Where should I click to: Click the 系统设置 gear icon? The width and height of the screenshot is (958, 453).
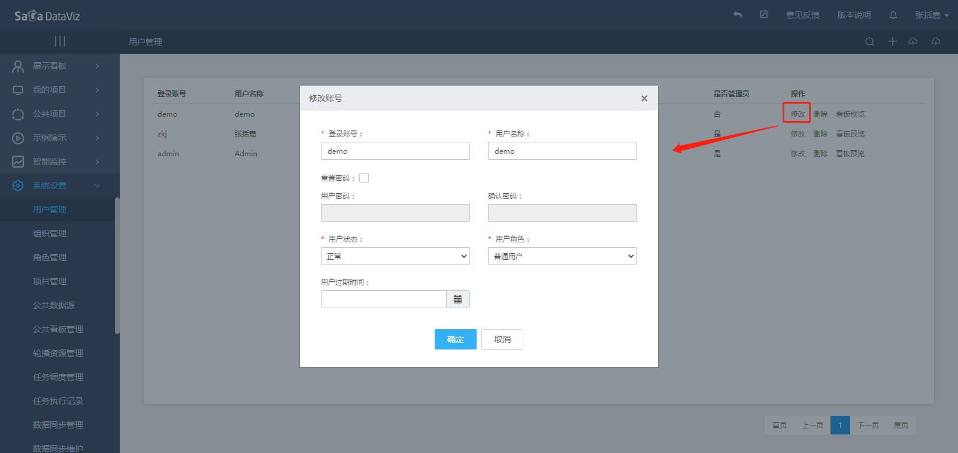coord(18,186)
